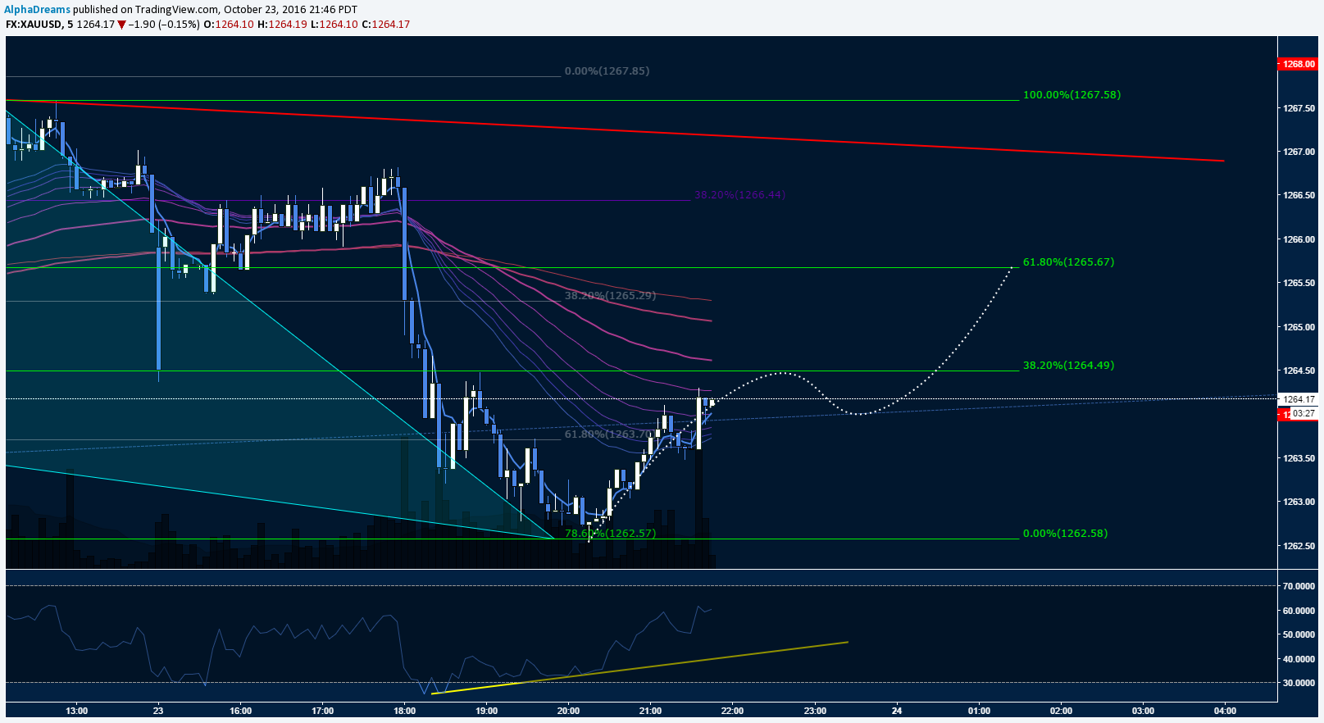Image resolution: width=1324 pixels, height=723 pixels.
Task: Click the 02:00 time axis label
Action: pos(1061,711)
